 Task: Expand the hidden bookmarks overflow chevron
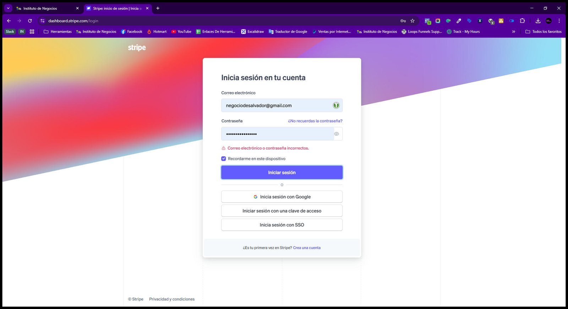pyautogui.click(x=513, y=32)
